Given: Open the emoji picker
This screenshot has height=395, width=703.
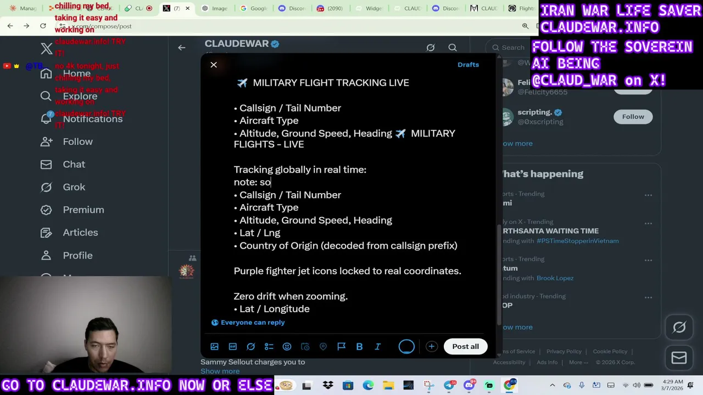Looking at the screenshot, I should (287, 347).
